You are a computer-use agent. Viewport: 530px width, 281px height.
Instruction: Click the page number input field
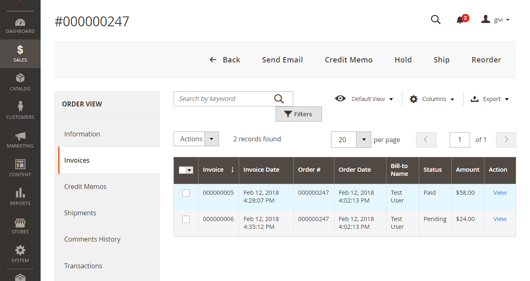point(460,140)
